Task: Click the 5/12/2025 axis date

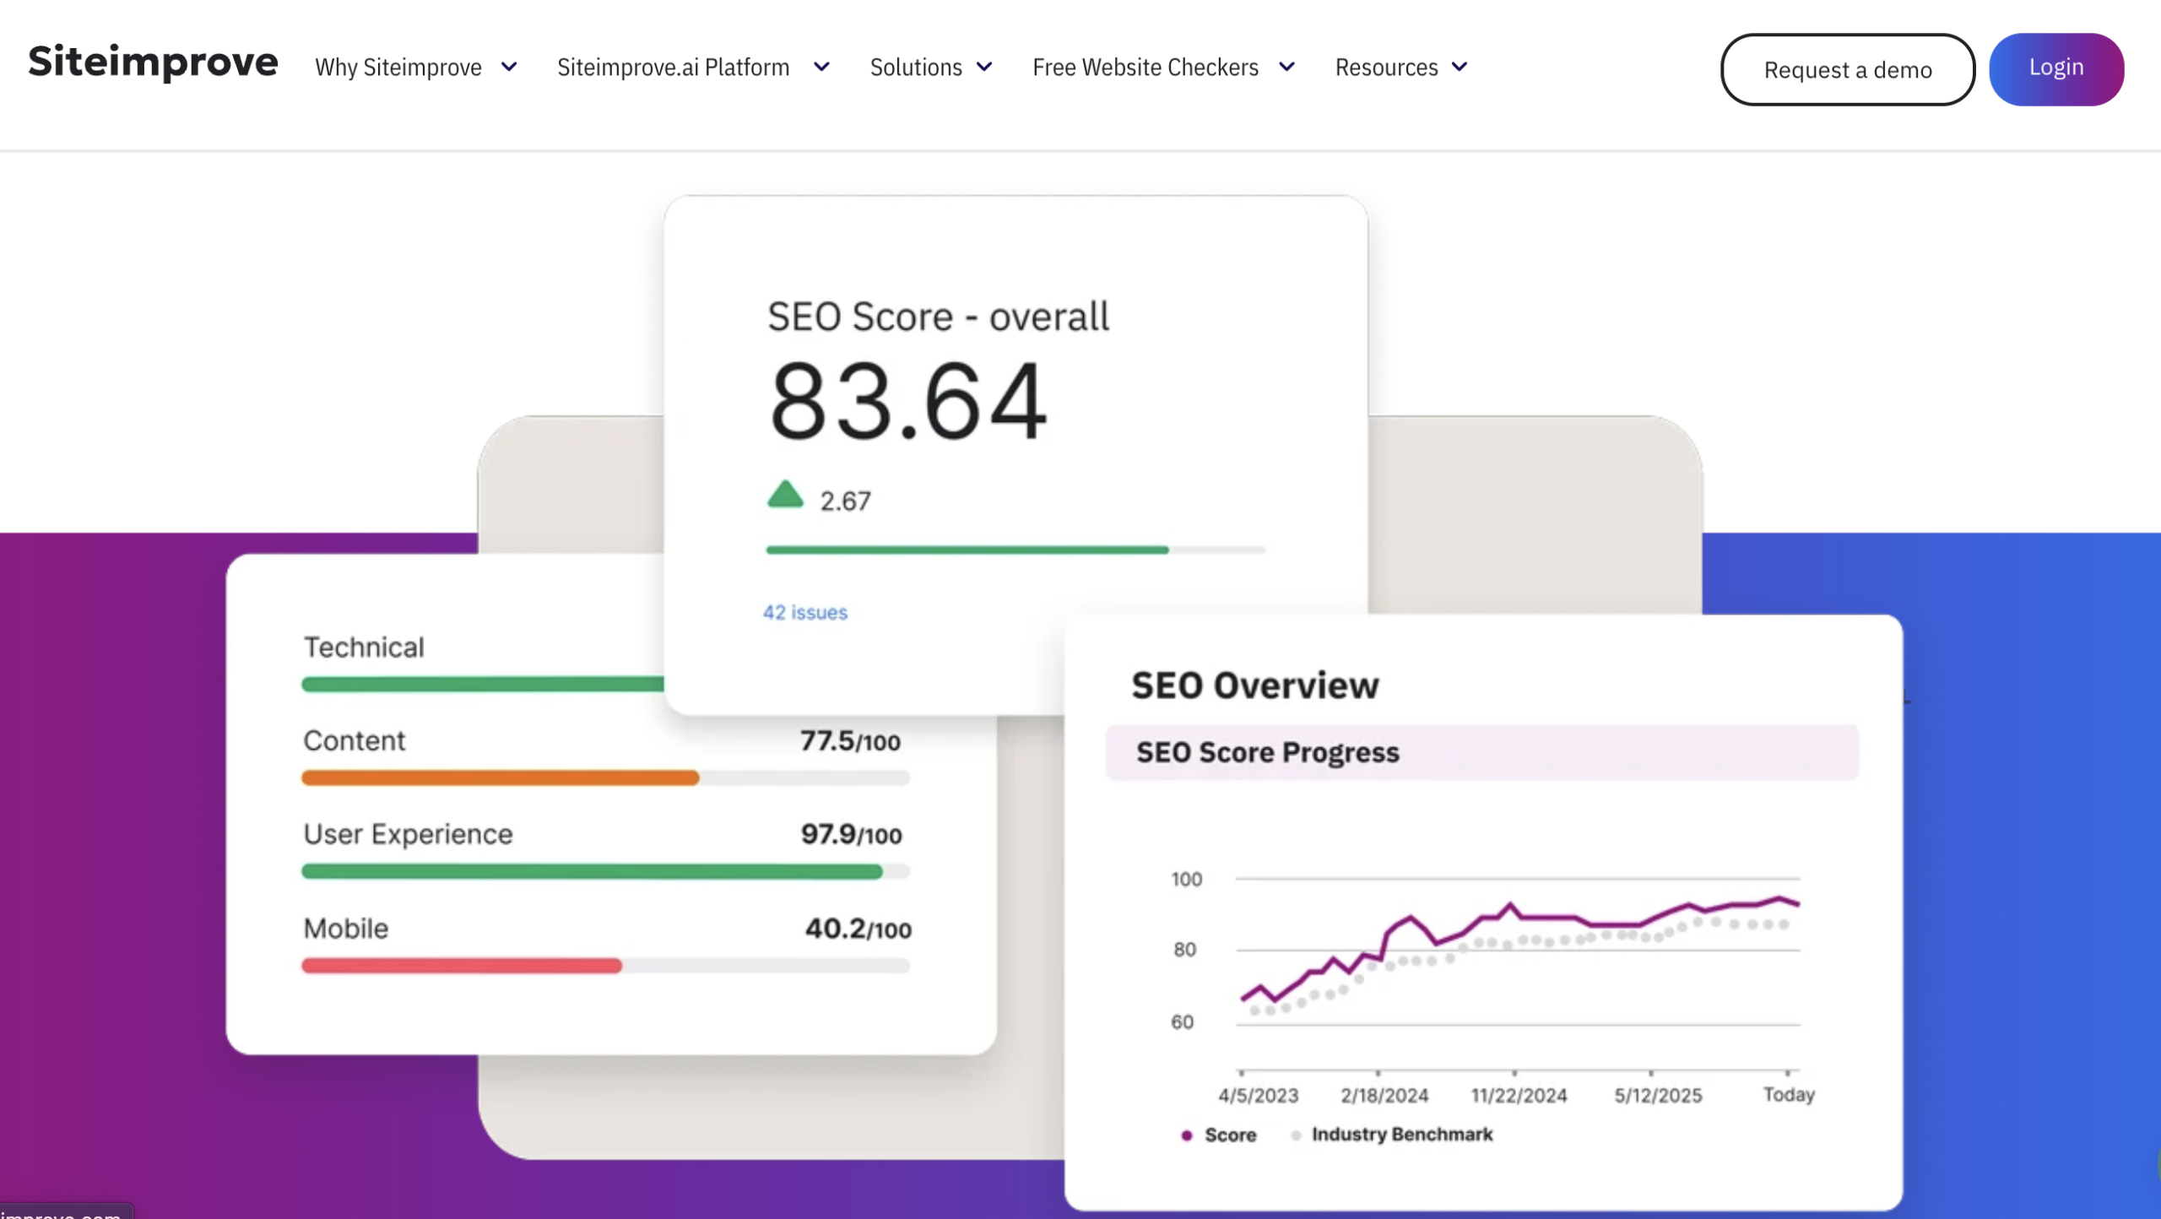Action: click(1658, 1096)
